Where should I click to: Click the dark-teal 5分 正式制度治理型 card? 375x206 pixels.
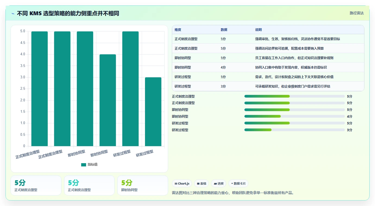click(x=36, y=185)
